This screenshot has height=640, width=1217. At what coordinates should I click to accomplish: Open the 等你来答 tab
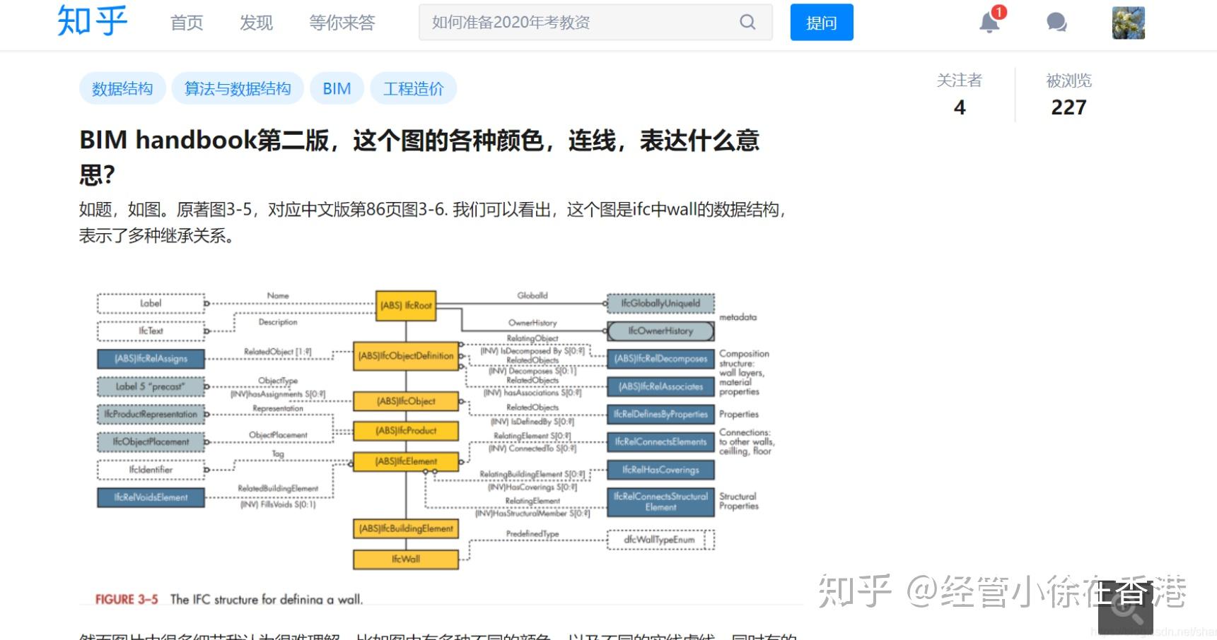tap(342, 23)
